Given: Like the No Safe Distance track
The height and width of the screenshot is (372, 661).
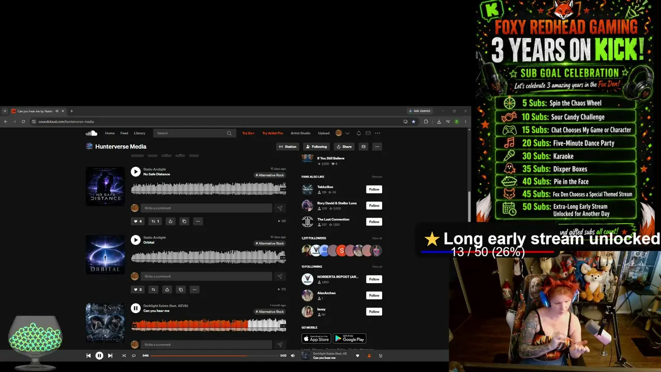Looking at the screenshot, I should tap(138, 221).
